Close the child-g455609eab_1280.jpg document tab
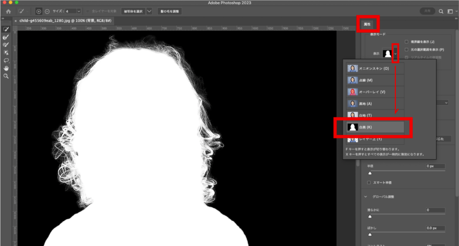 click(16, 21)
